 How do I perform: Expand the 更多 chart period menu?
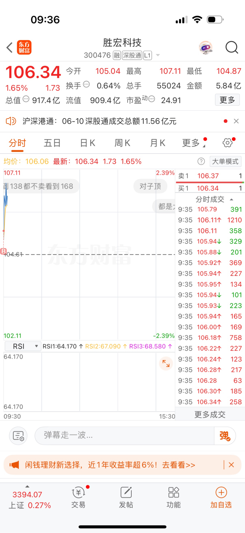coord(193,143)
